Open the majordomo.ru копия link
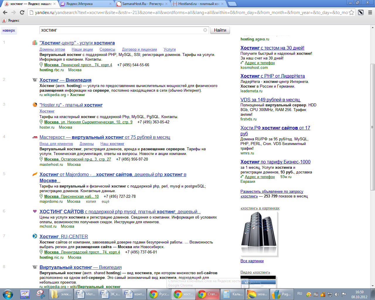This screenshot has width=375, height=300. tap(91, 202)
